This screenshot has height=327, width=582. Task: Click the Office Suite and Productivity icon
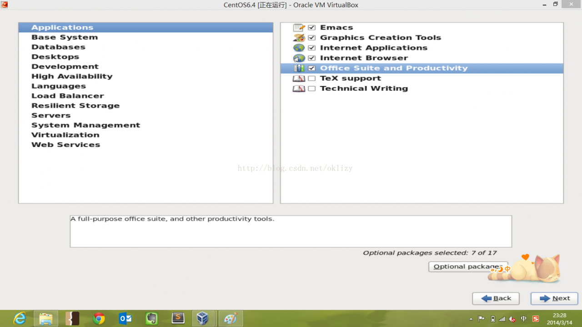click(299, 68)
